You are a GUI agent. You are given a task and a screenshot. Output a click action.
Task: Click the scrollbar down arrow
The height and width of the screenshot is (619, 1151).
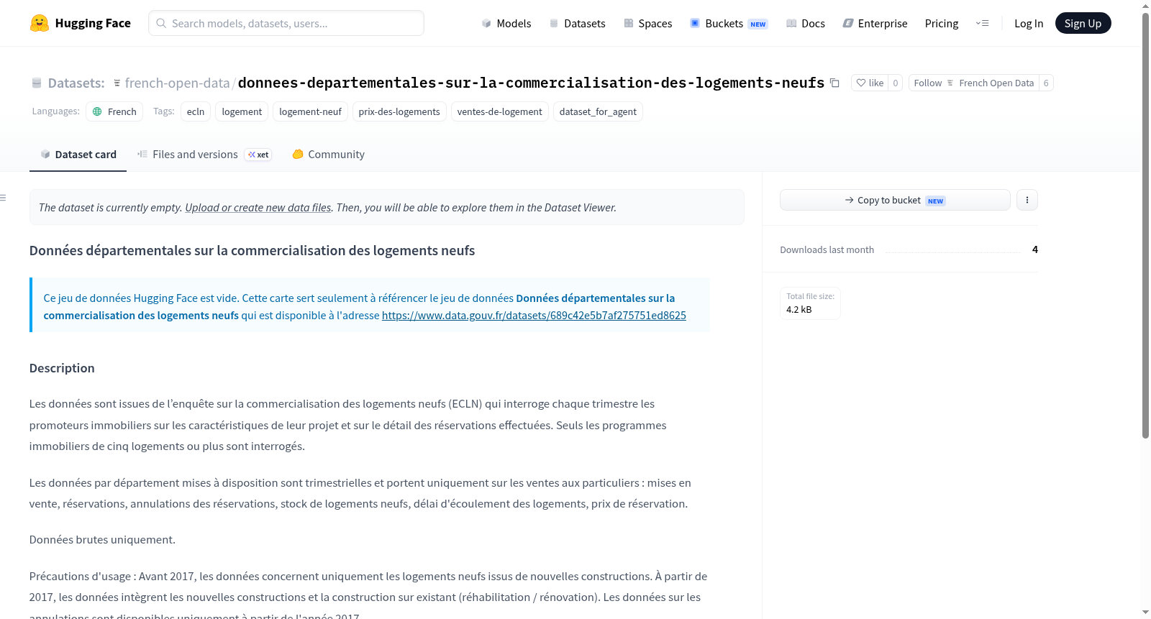pyautogui.click(x=1145, y=613)
